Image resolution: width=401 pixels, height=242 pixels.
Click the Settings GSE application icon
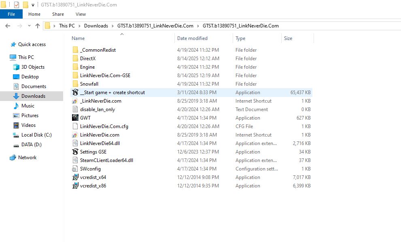(x=75, y=152)
